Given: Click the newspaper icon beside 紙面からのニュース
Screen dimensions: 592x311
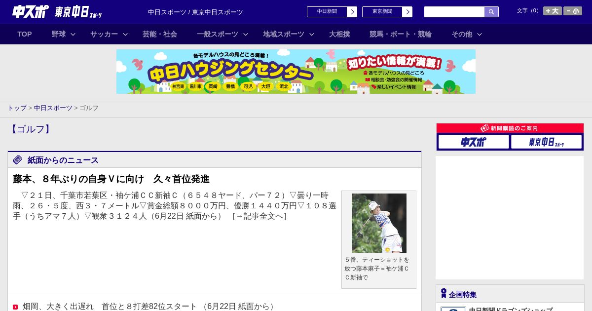Looking at the screenshot, I should click(18, 160).
